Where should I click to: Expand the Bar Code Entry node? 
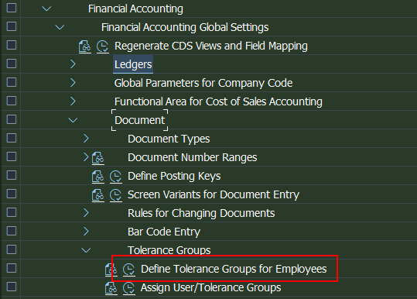(86, 232)
